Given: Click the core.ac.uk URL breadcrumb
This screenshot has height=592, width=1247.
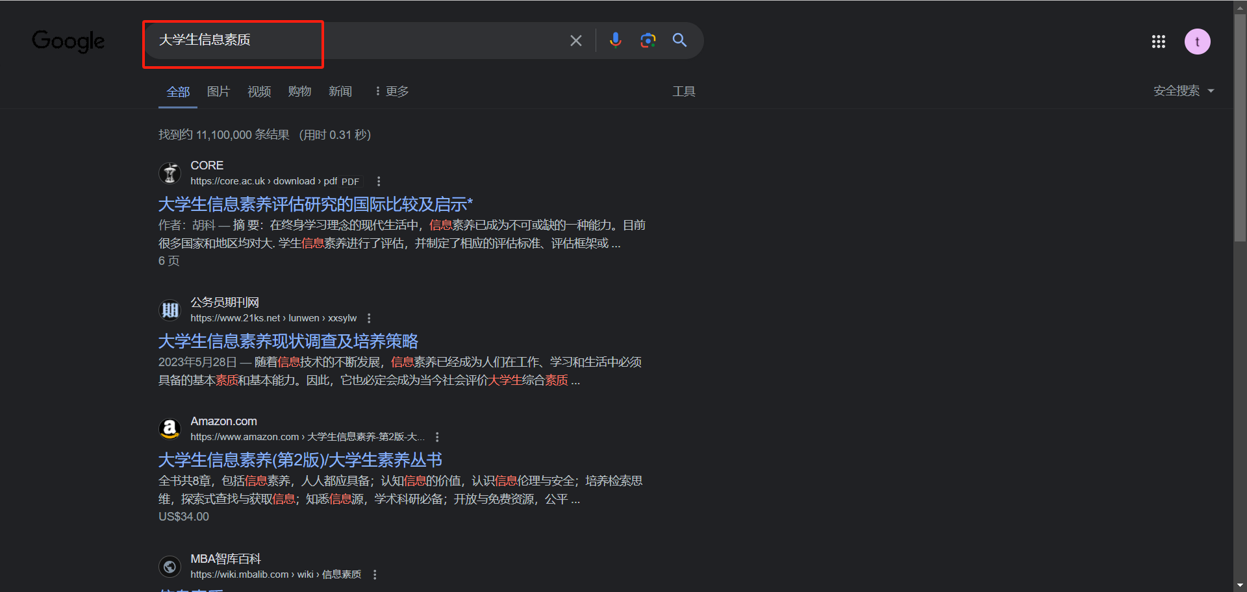Looking at the screenshot, I should pos(264,182).
